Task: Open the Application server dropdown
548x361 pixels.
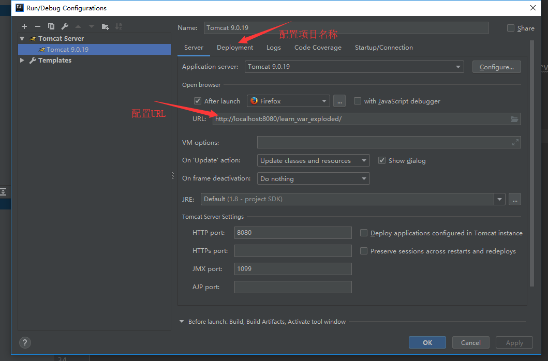Action: 354,67
